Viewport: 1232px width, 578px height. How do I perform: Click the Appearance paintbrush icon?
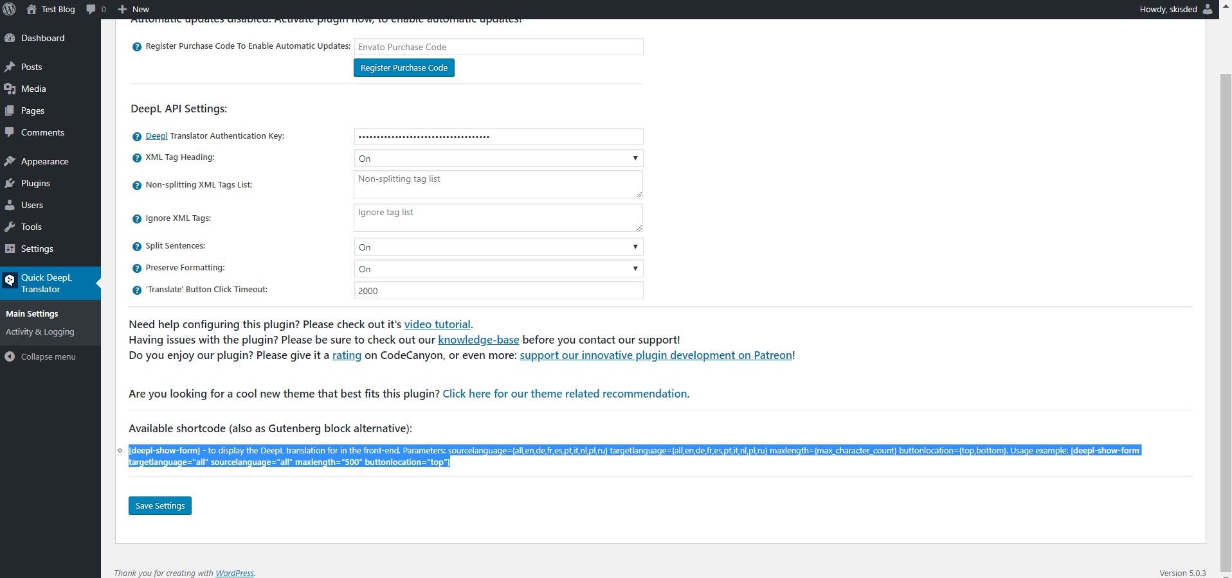pyautogui.click(x=10, y=161)
